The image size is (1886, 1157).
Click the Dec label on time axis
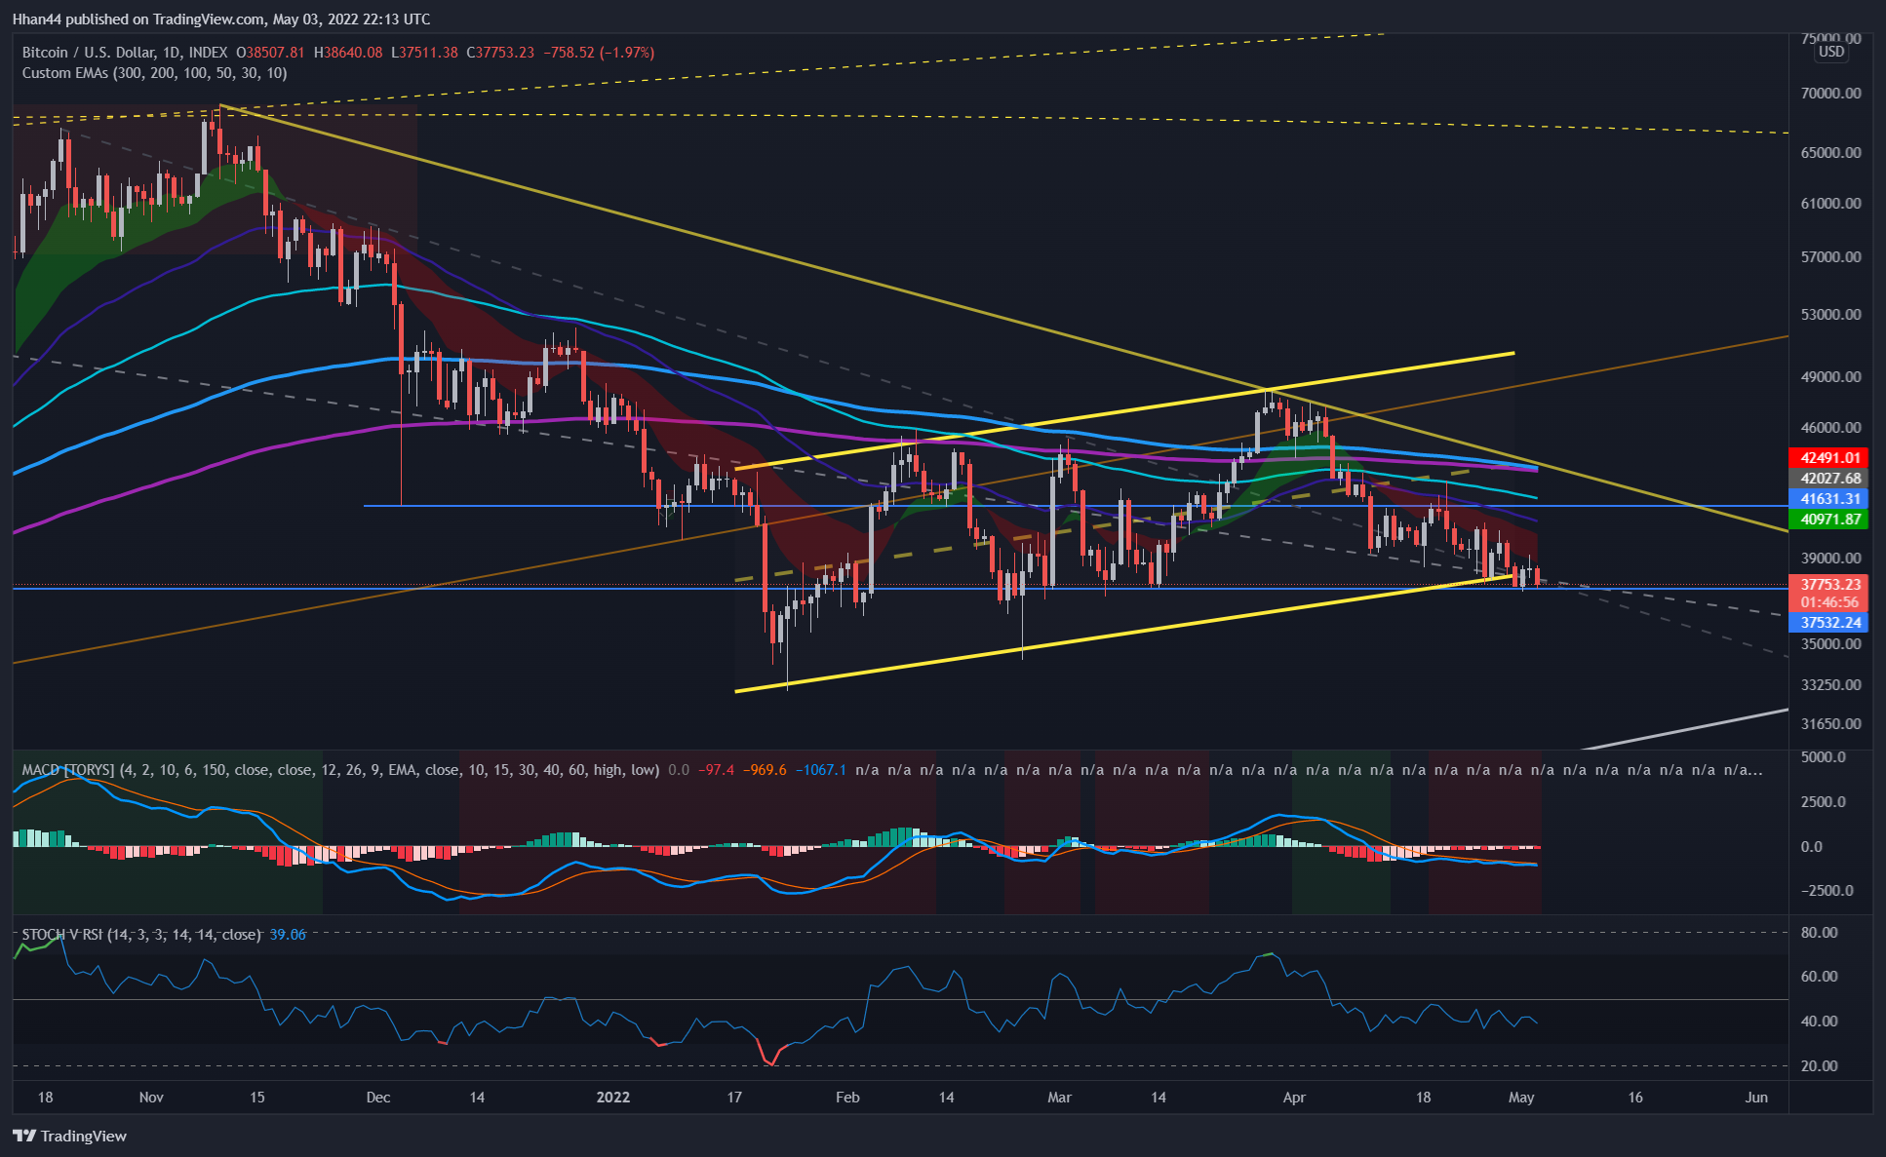click(378, 1098)
